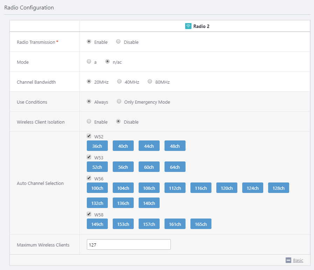This screenshot has width=314, height=270.
Task: Toggle channel 56ch button
Action: pos(123,167)
